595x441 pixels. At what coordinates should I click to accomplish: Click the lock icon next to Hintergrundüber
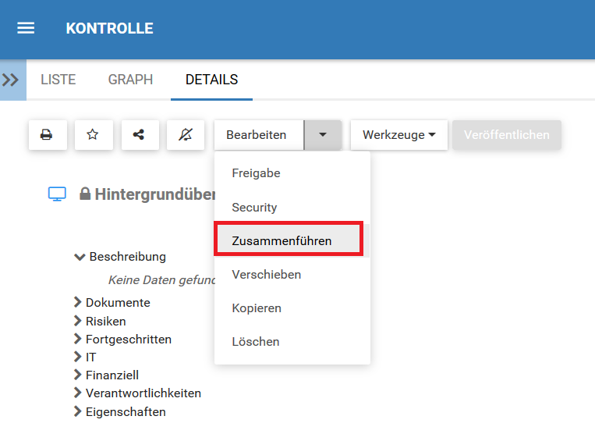point(85,194)
